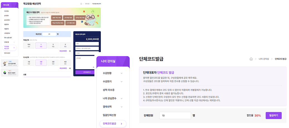
Task: Open the 베스트 리뷰어 banner icon
Action: click(5, 73)
